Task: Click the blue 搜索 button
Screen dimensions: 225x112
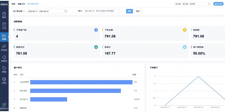Action: [x=129, y=11]
